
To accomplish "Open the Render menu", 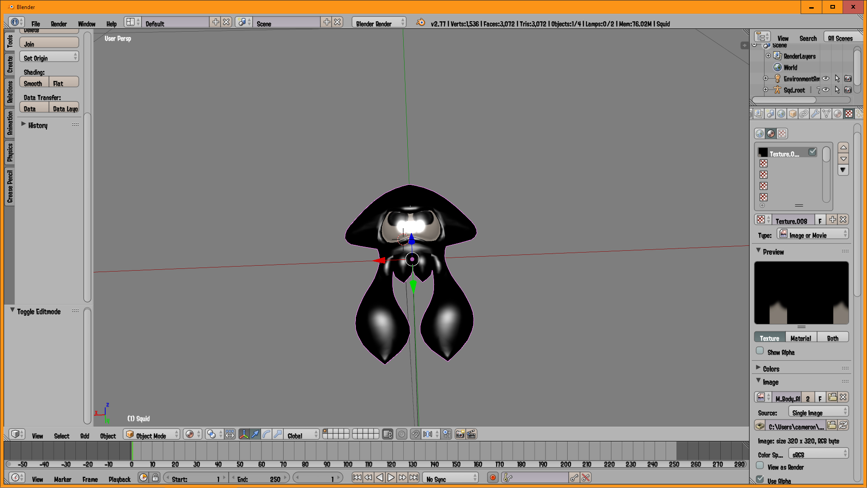I will [x=59, y=24].
